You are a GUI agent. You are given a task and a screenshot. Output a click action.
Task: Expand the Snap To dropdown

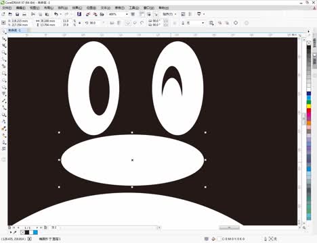pos(169,14)
